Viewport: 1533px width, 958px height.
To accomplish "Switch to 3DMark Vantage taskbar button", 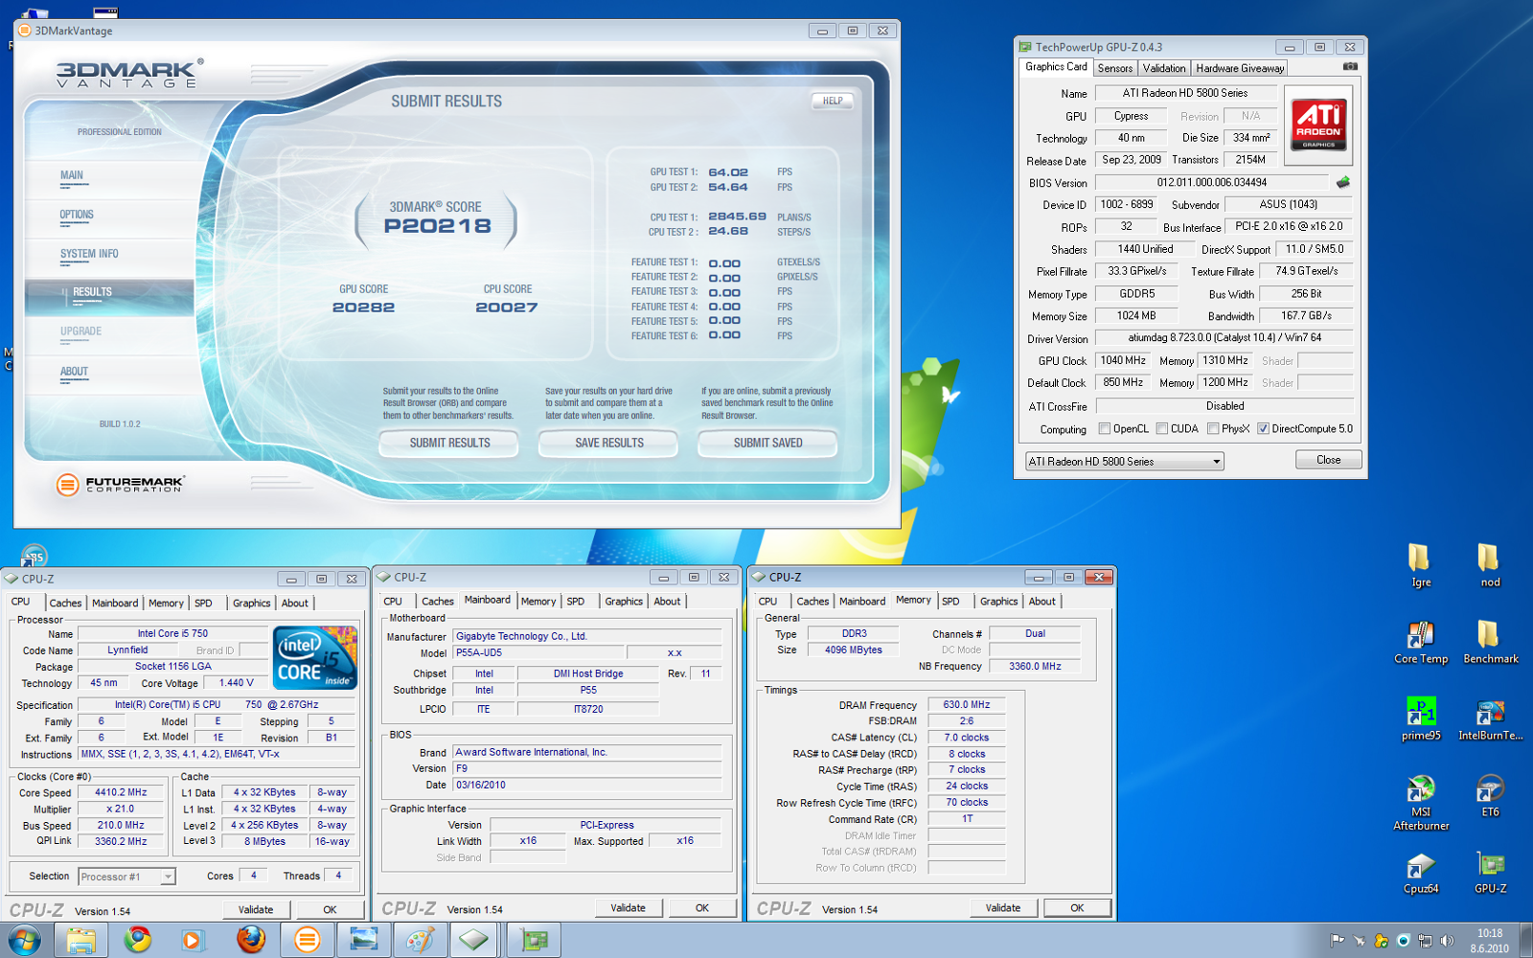I will pos(307,940).
